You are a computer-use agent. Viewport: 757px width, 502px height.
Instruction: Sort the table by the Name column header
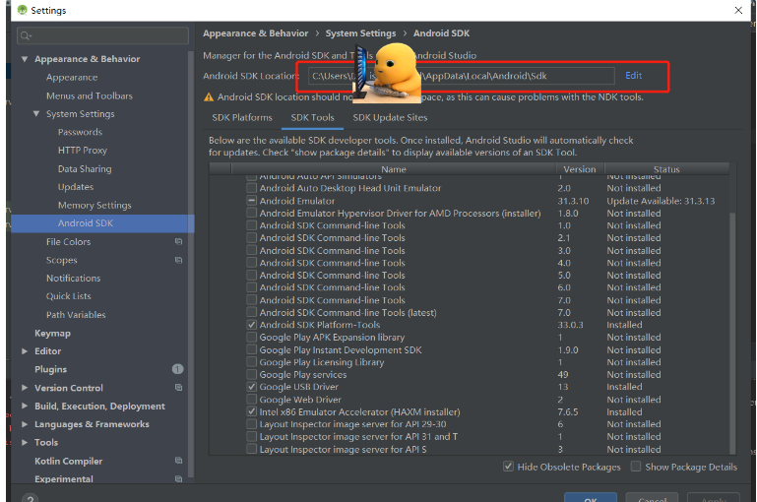tap(394, 169)
